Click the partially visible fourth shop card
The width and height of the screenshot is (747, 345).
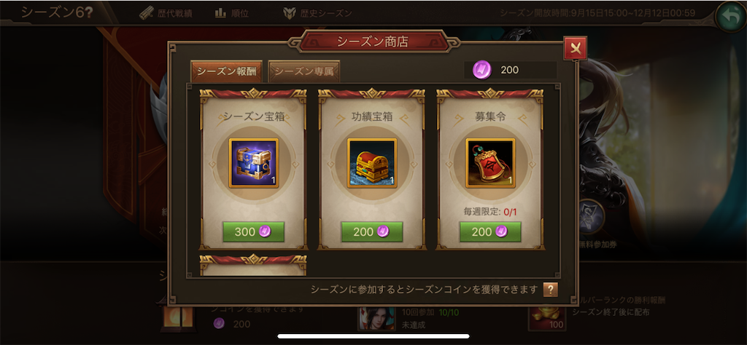(253, 266)
